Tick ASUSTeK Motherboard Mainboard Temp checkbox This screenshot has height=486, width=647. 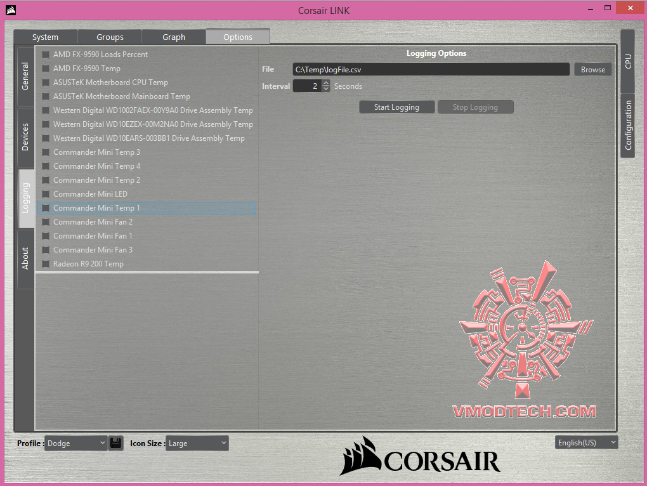click(x=46, y=96)
